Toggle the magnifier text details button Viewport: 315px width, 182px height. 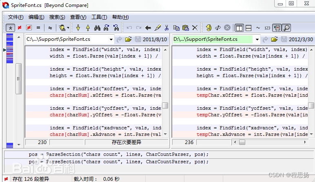click(x=286, y=28)
